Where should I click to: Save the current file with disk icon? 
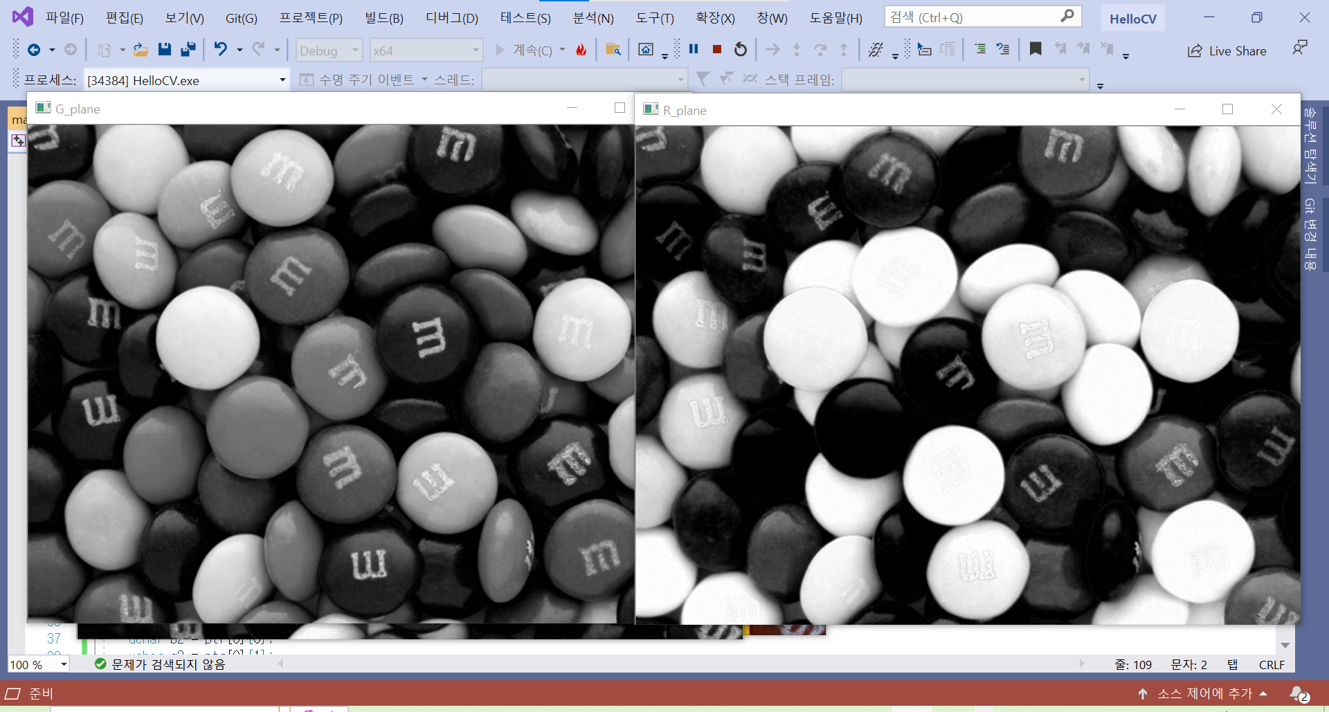tap(165, 50)
